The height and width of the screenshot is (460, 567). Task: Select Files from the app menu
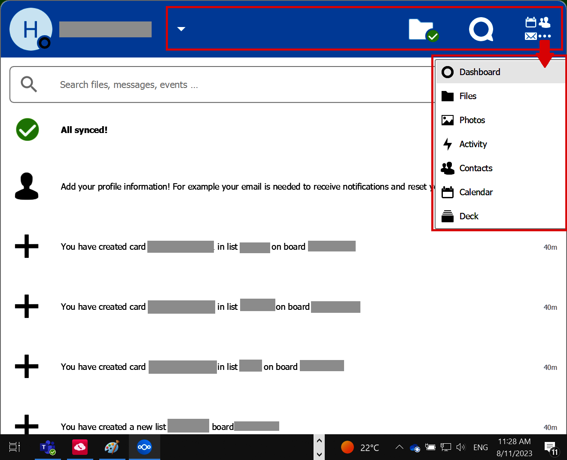468,96
